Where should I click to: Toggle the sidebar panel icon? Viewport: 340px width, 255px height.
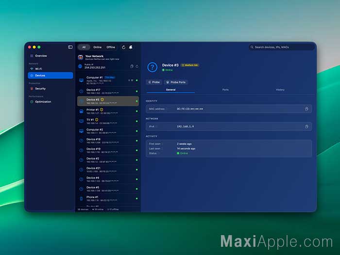[70, 47]
